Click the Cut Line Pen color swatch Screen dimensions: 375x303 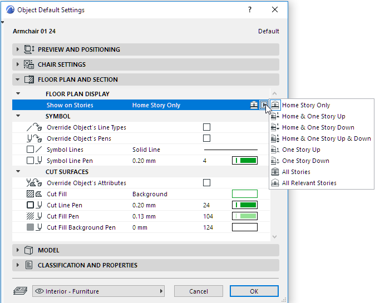point(244,205)
